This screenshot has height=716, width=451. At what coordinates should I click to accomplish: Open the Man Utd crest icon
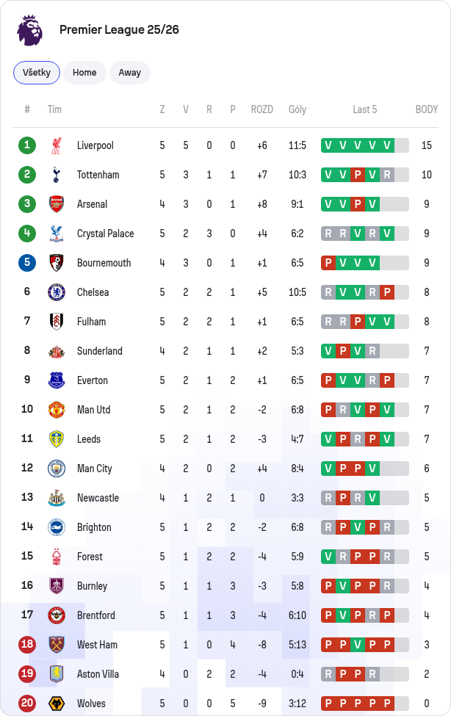[x=57, y=410]
